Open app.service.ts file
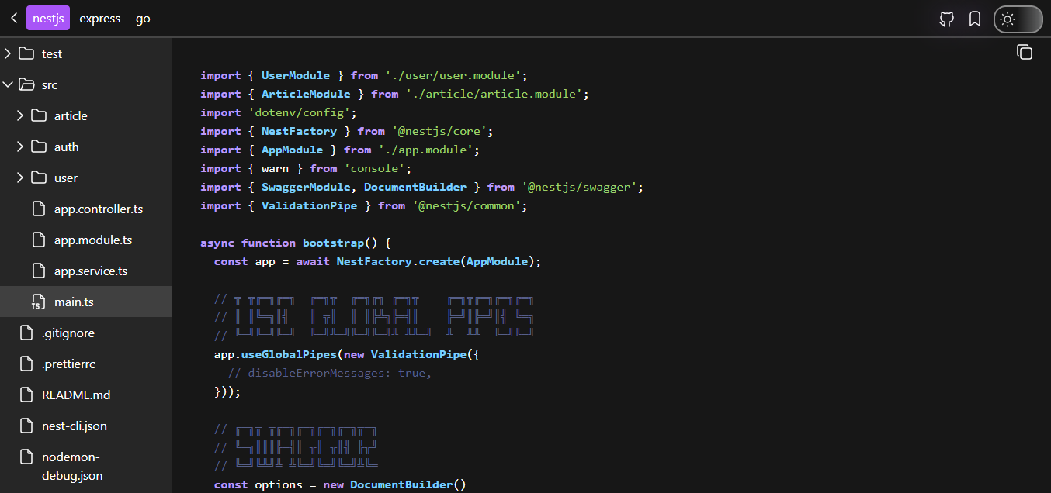The height and width of the screenshot is (493, 1051). 91,271
